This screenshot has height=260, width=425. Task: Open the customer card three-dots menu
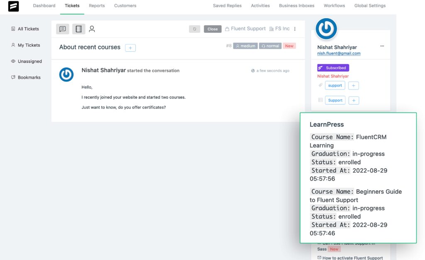pyautogui.click(x=382, y=46)
